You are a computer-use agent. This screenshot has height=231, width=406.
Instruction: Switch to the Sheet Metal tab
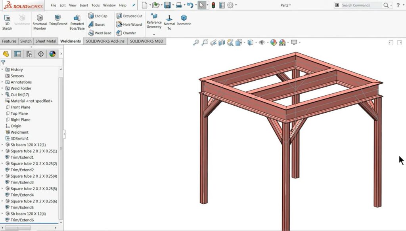point(45,41)
